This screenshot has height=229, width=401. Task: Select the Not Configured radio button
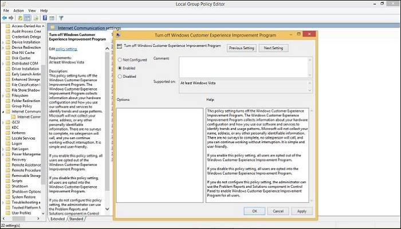tap(119, 60)
